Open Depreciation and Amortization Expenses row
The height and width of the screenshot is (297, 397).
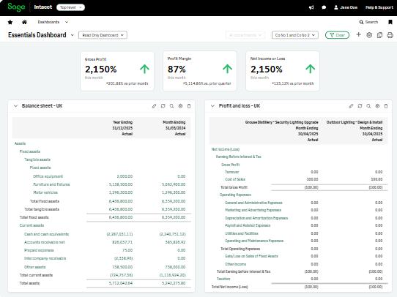[x=256, y=218]
